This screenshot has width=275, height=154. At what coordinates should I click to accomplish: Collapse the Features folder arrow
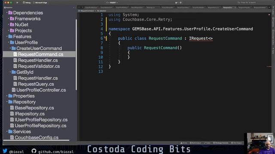[x=7, y=36]
